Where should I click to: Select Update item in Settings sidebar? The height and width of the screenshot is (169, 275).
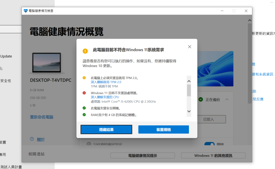tap(6, 56)
